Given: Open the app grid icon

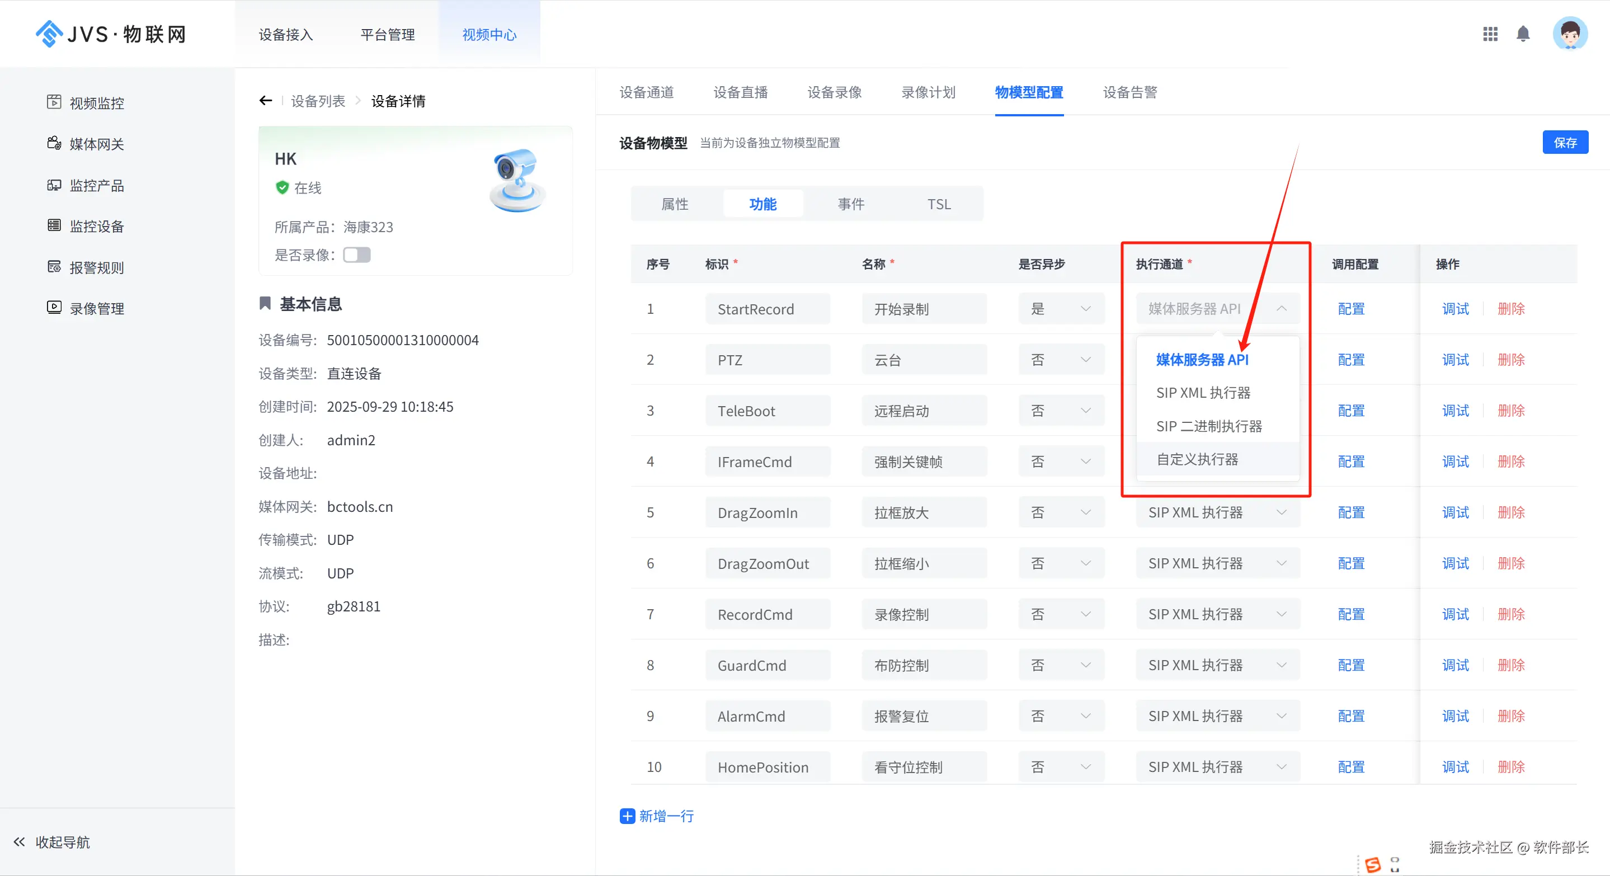Looking at the screenshot, I should click(1490, 34).
